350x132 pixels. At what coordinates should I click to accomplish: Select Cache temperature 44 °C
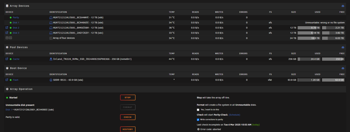click(172, 59)
